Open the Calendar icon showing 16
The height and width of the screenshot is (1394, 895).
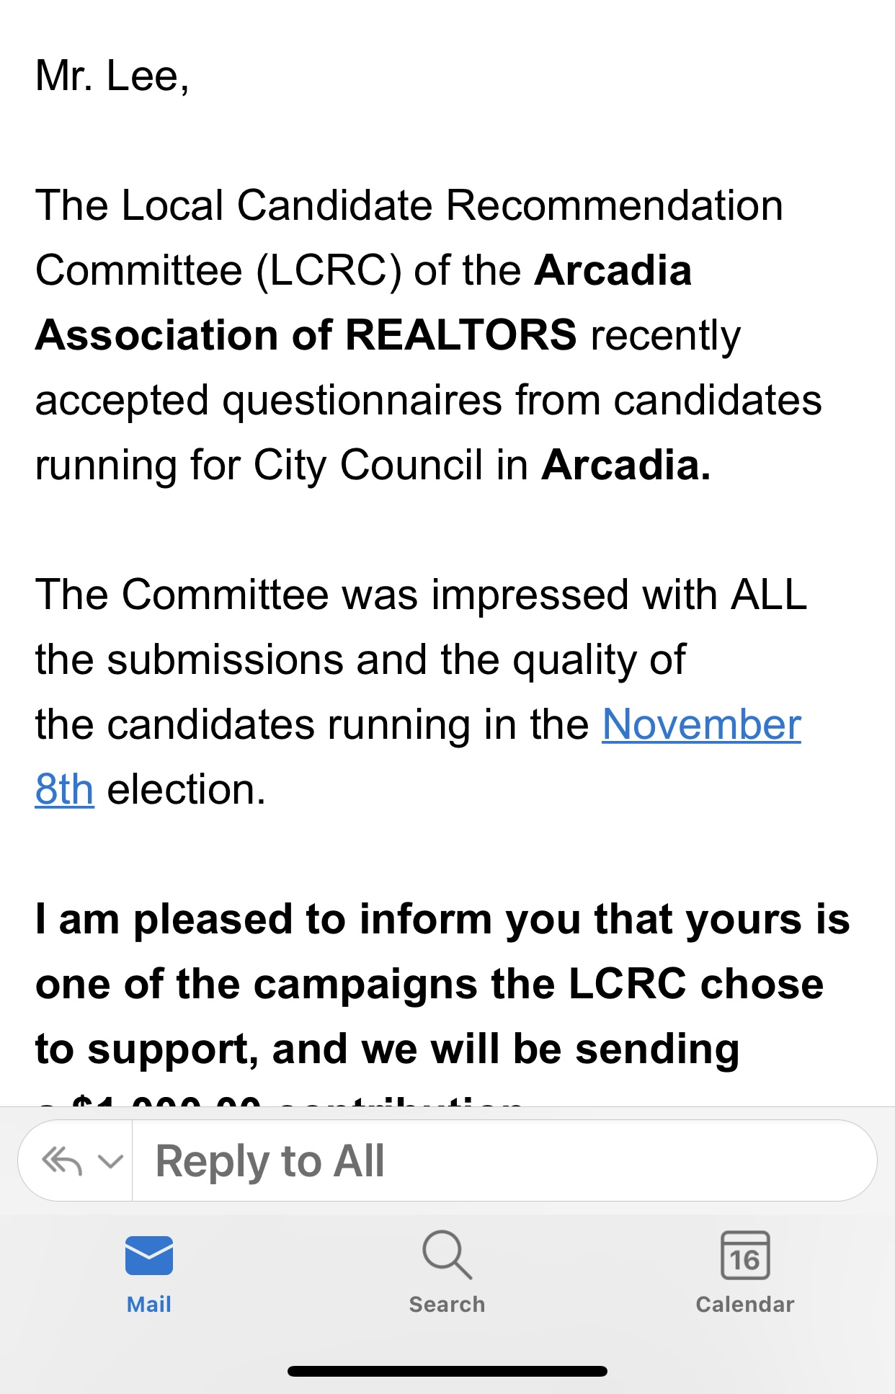pos(745,1255)
